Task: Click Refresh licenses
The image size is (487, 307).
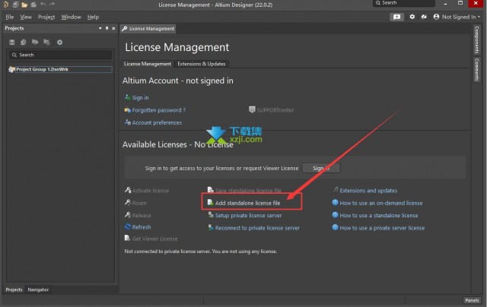Action: (x=142, y=227)
